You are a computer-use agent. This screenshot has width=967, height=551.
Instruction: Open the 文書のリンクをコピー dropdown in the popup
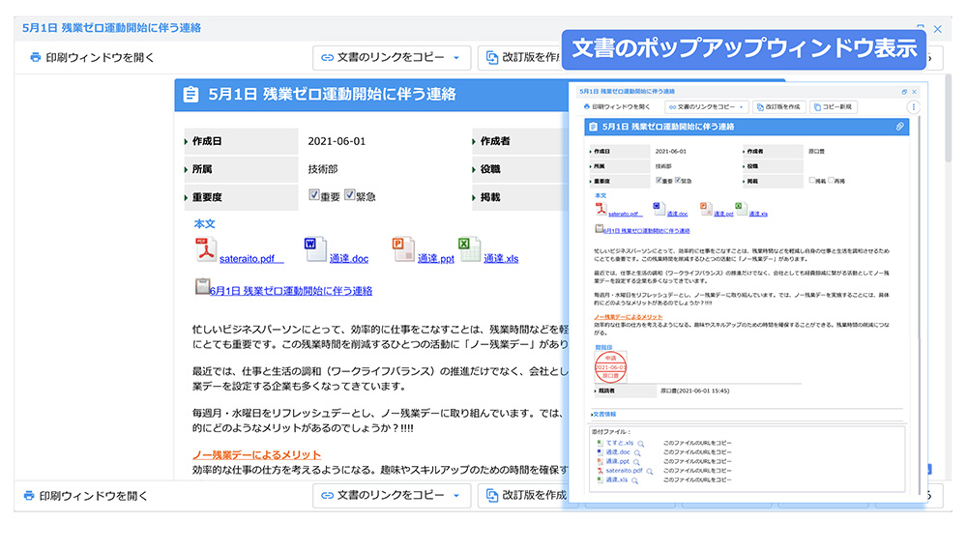[706, 106]
